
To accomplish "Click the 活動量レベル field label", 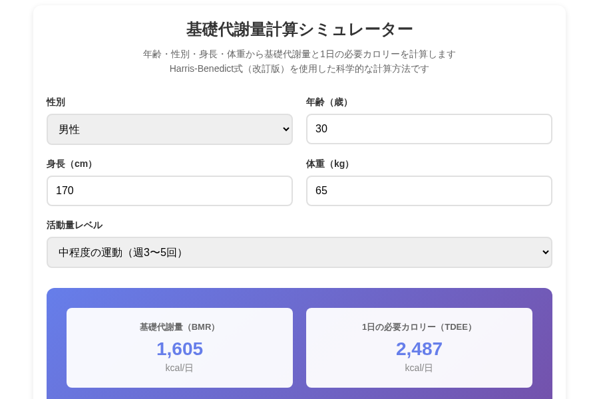I will tap(75, 225).
